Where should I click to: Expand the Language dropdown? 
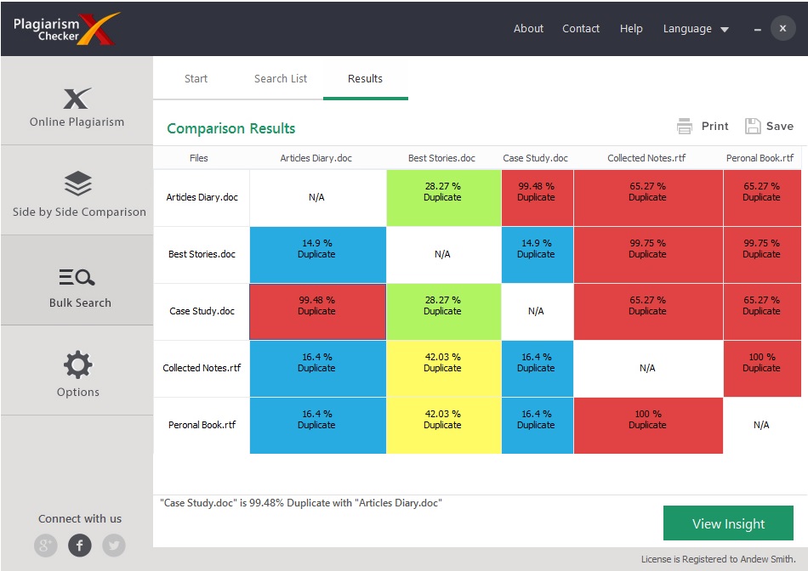[x=696, y=29]
